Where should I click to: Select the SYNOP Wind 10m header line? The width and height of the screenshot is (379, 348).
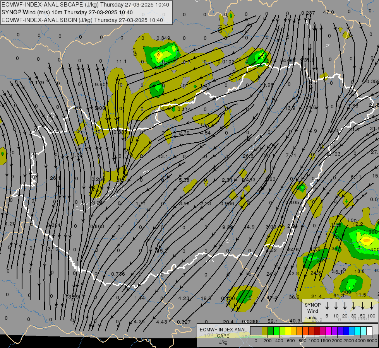(67, 12)
